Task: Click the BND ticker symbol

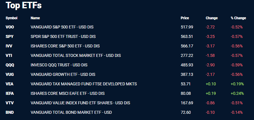Action: click(x=9, y=112)
